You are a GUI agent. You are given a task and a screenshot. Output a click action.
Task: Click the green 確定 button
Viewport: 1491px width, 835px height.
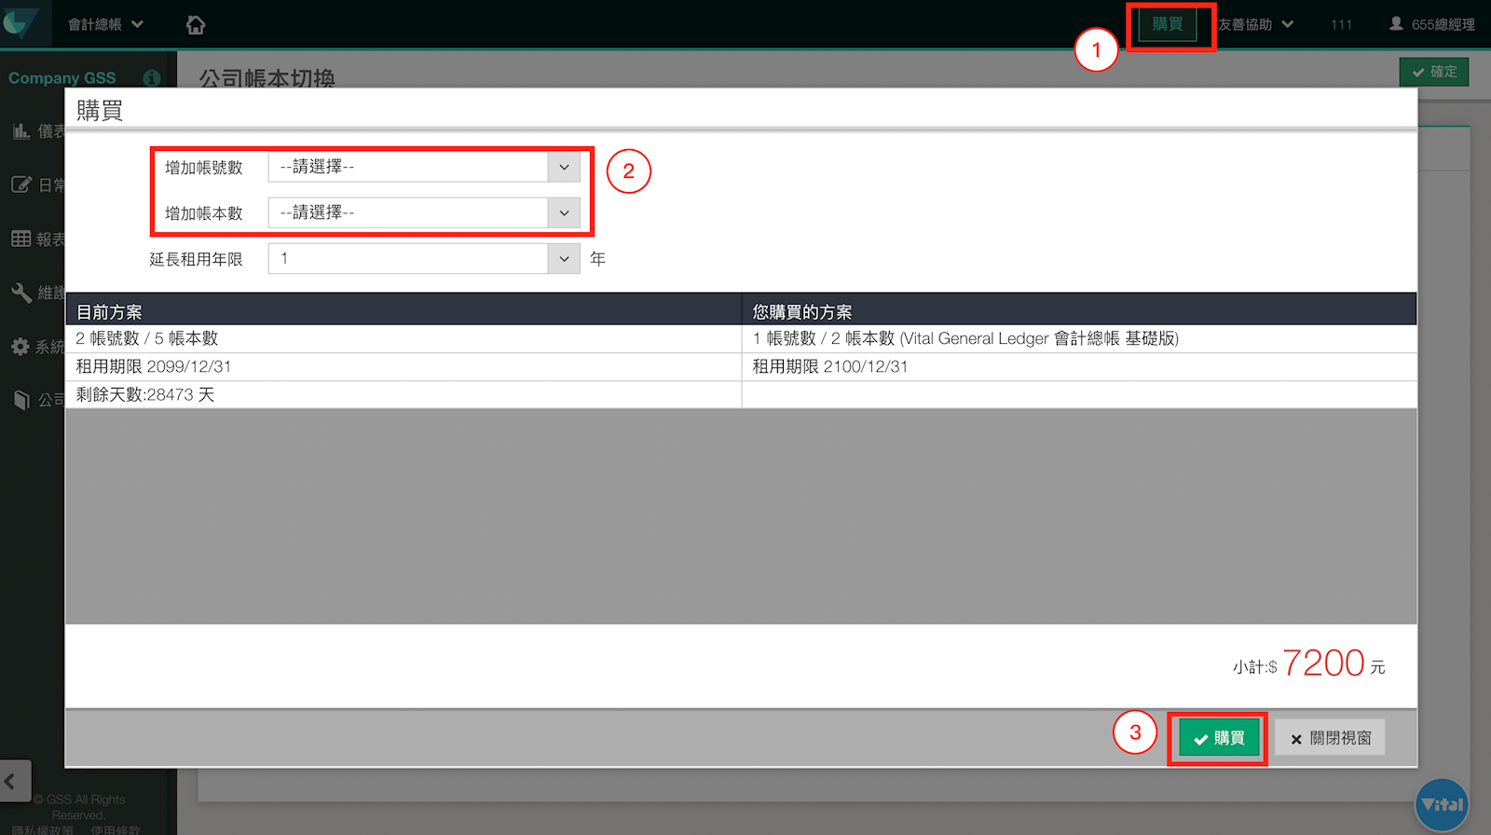[x=1434, y=72]
